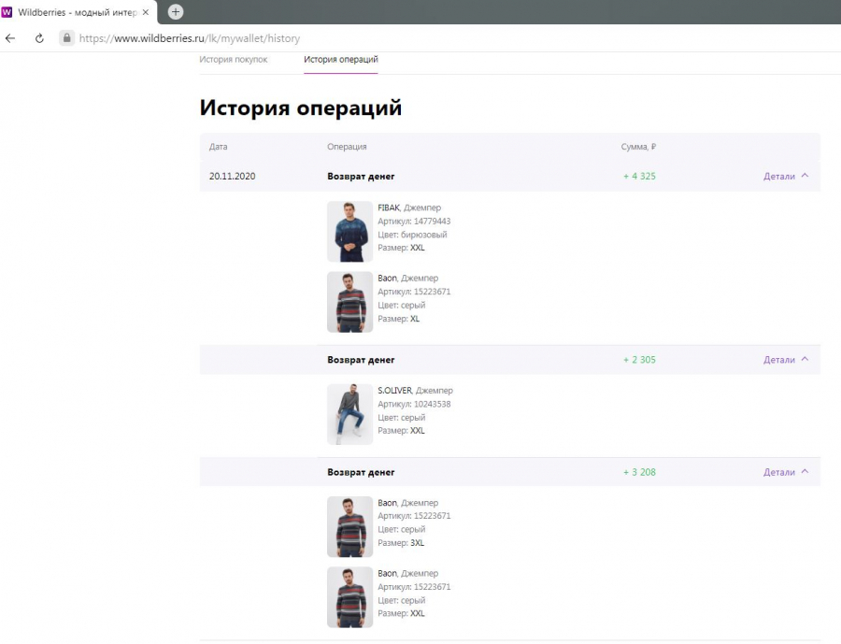Viewport: 841px width, 644px height.
Task: Open a new browser tab with plus icon
Action: tap(176, 12)
